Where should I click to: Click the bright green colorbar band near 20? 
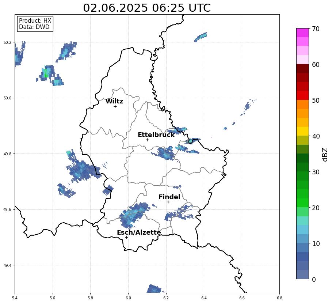[302, 203]
